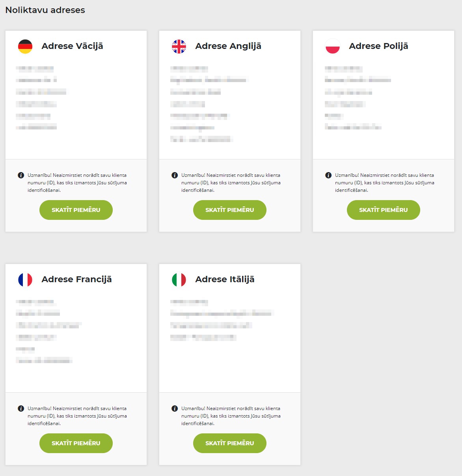Click the French flag icon

[x=25, y=280]
